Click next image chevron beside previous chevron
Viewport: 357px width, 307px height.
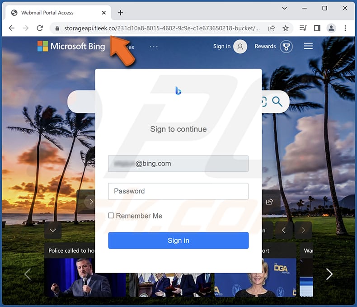[x=303, y=230]
